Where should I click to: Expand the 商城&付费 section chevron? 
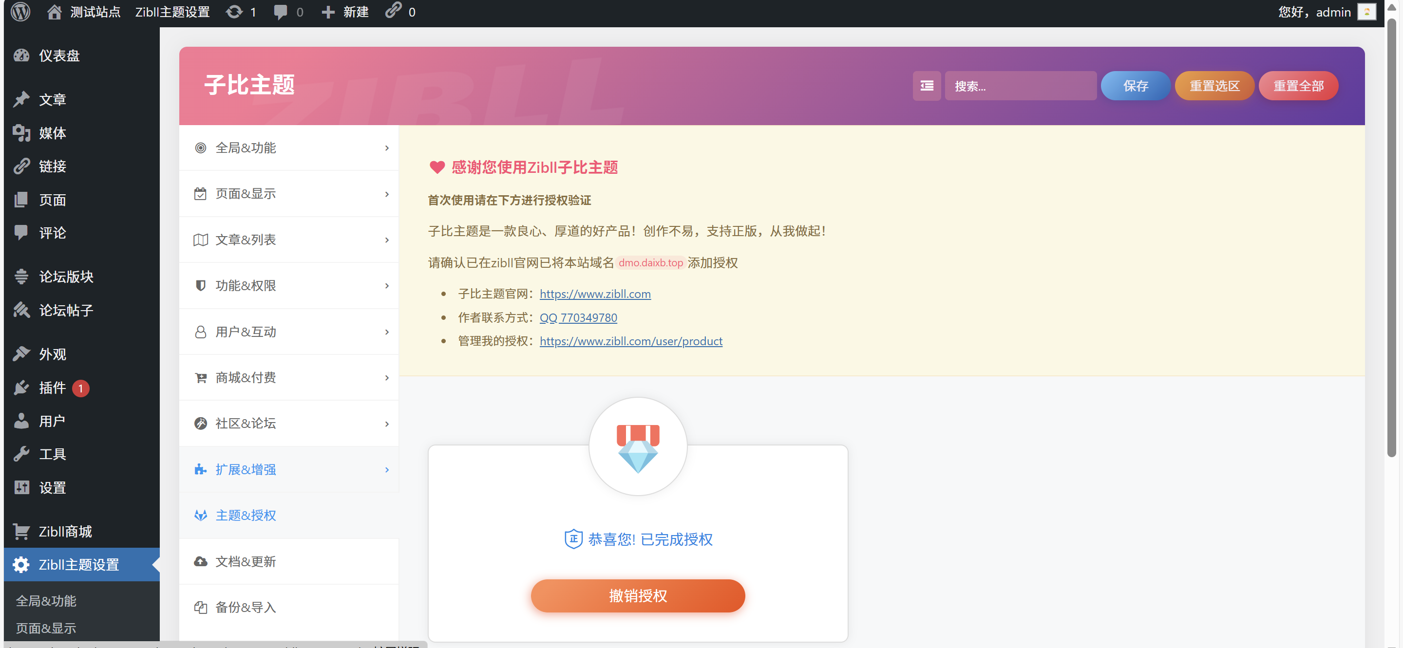tap(387, 378)
